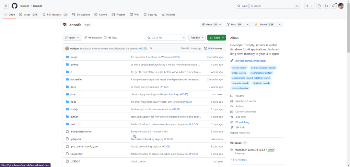
Task: Open the Add file dropdown
Action: point(197,38)
